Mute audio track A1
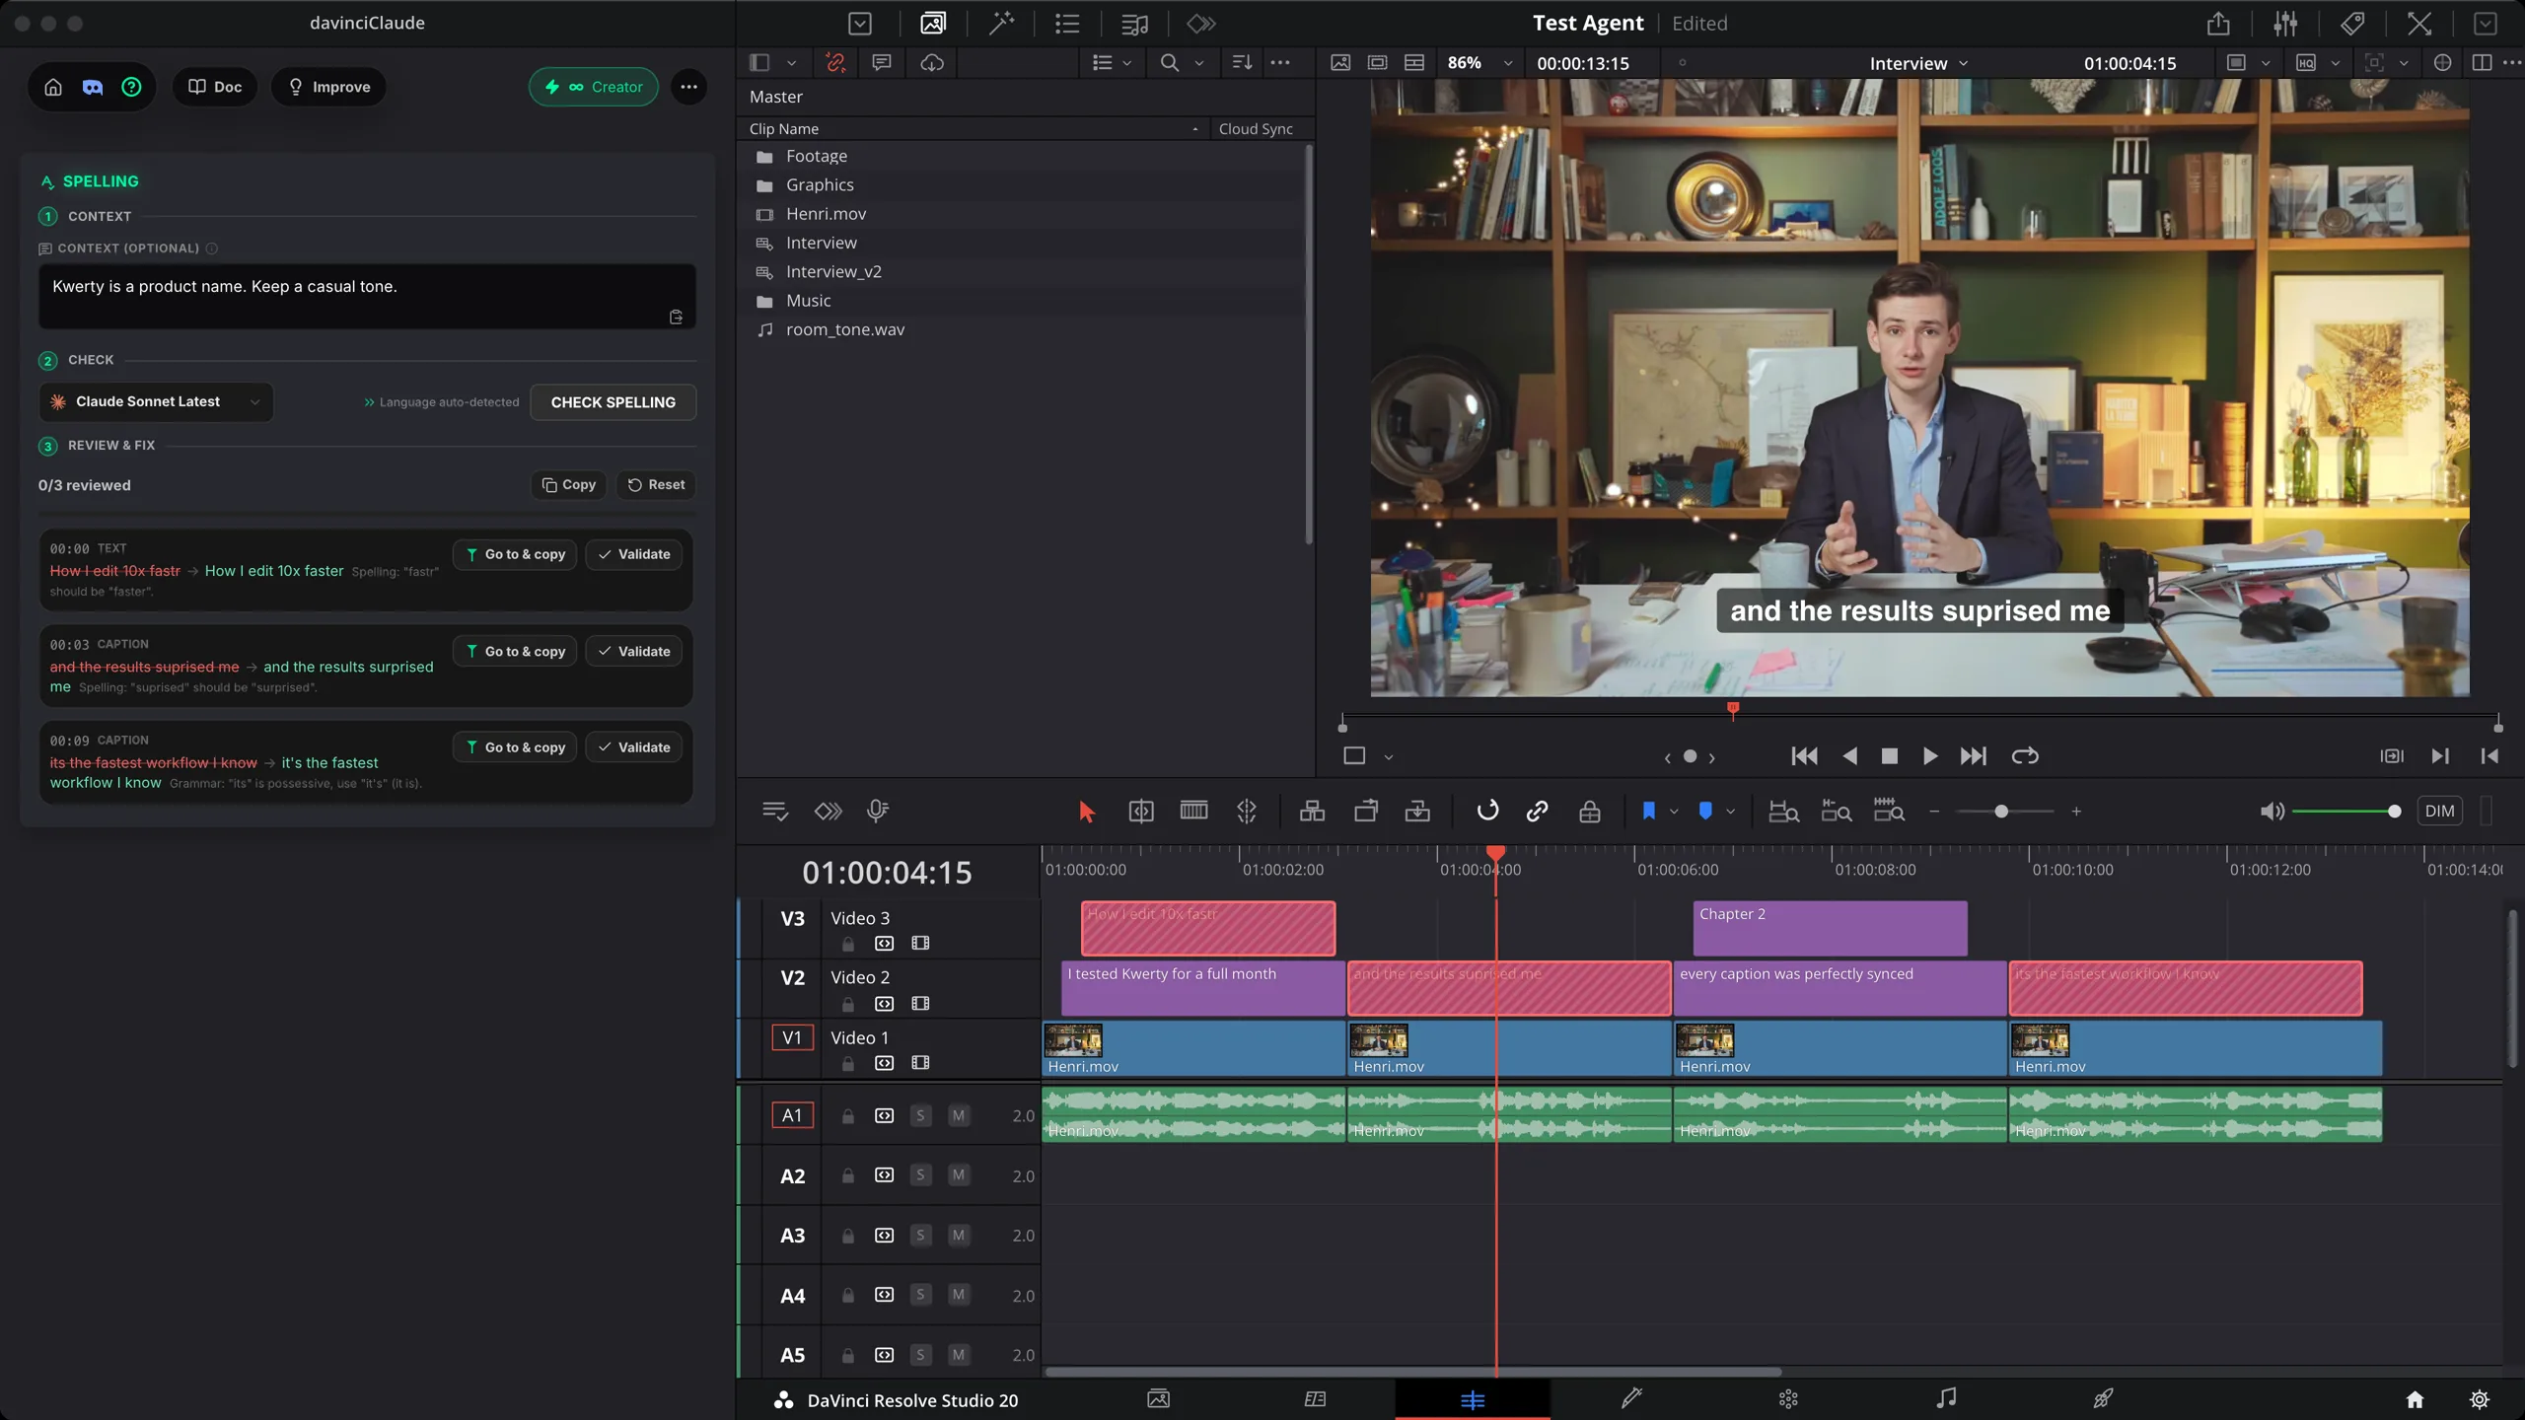The width and height of the screenshot is (2525, 1420). (x=958, y=1115)
